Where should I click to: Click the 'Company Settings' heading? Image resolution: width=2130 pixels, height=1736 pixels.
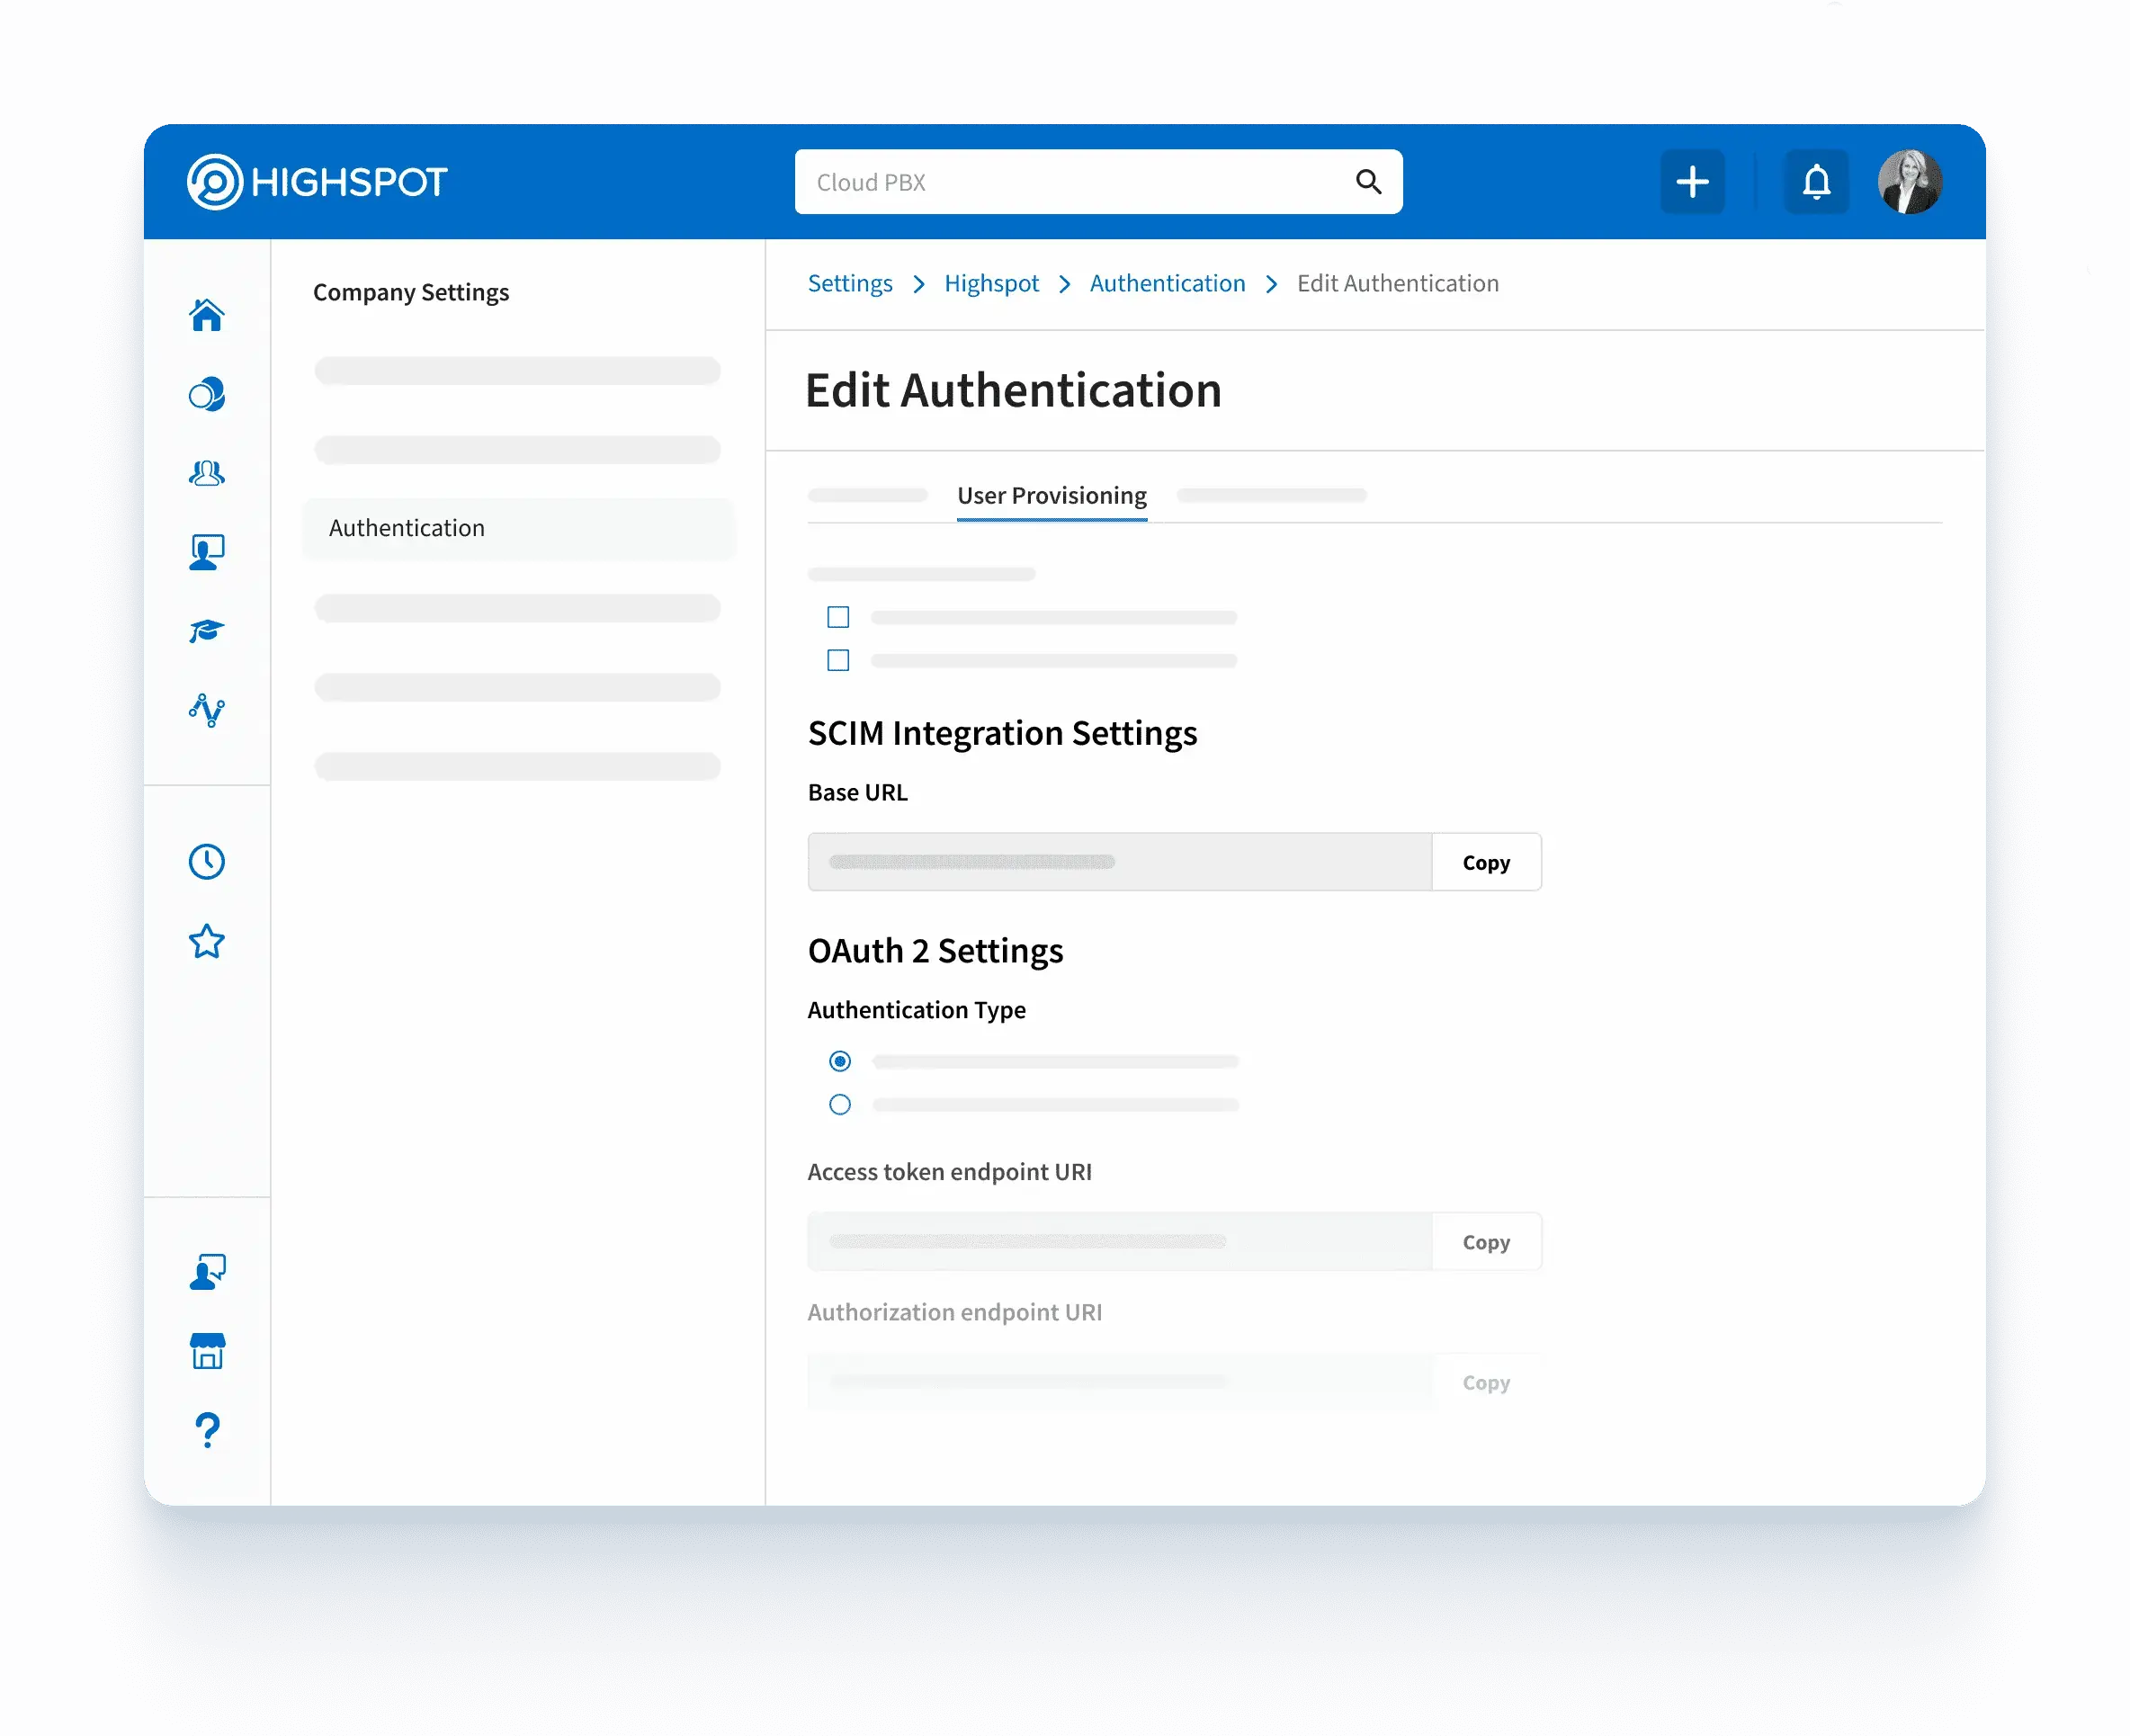[x=411, y=292]
